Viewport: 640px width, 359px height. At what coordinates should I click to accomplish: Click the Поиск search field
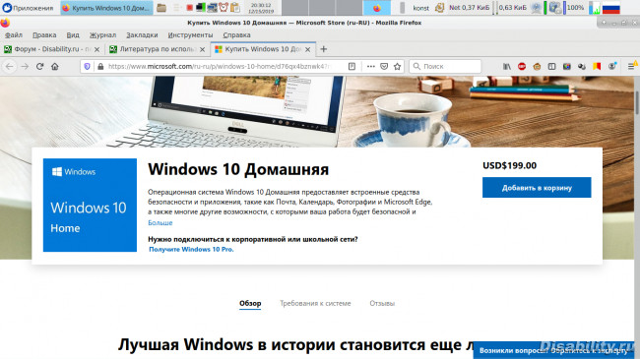[445, 66]
